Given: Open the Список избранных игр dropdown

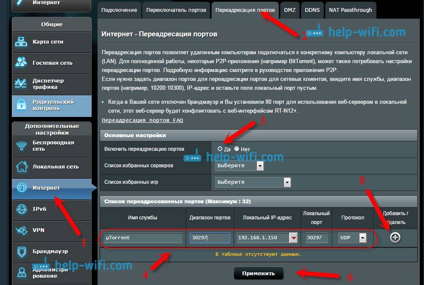Looking at the screenshot, I should click(253, 182).
